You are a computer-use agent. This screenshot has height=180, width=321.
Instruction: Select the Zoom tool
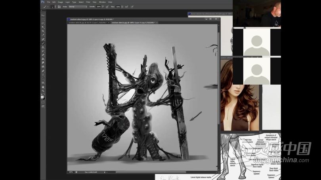[43, 91]
